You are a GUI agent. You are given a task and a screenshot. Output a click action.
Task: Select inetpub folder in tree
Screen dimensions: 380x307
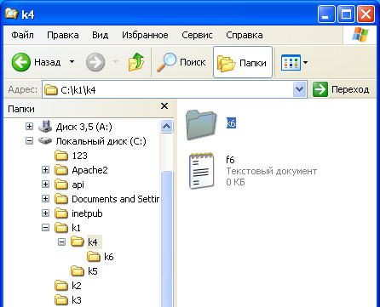87,213
